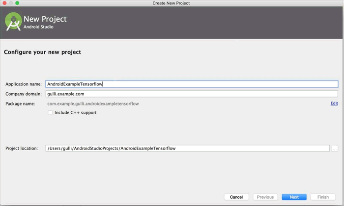Proceed with the blue Next button
The image size is (344, 206).
pos(294,197)
